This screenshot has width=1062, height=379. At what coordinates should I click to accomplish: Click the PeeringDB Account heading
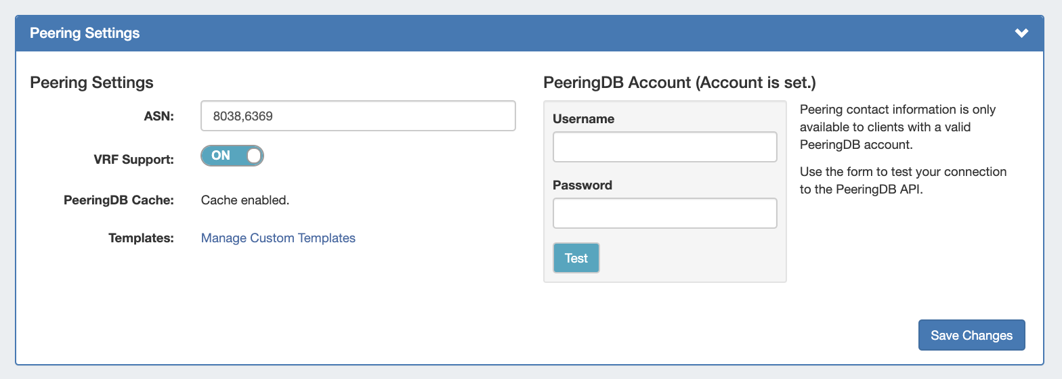click(x=679, y=83)
